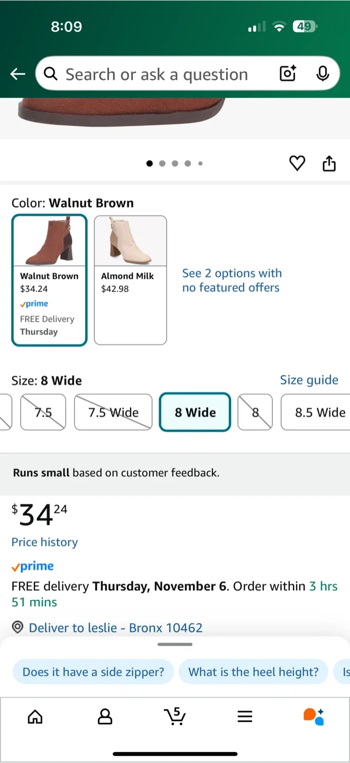The image size is (350, 763).
Task: Go back with the arrow
Action: [17, 74]
